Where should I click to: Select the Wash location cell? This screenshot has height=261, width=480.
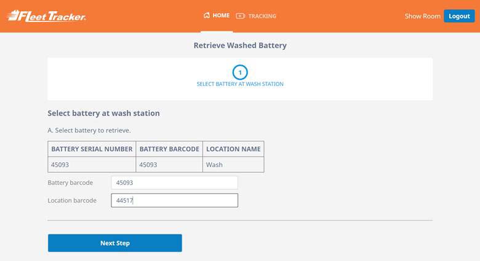(233, 165)
